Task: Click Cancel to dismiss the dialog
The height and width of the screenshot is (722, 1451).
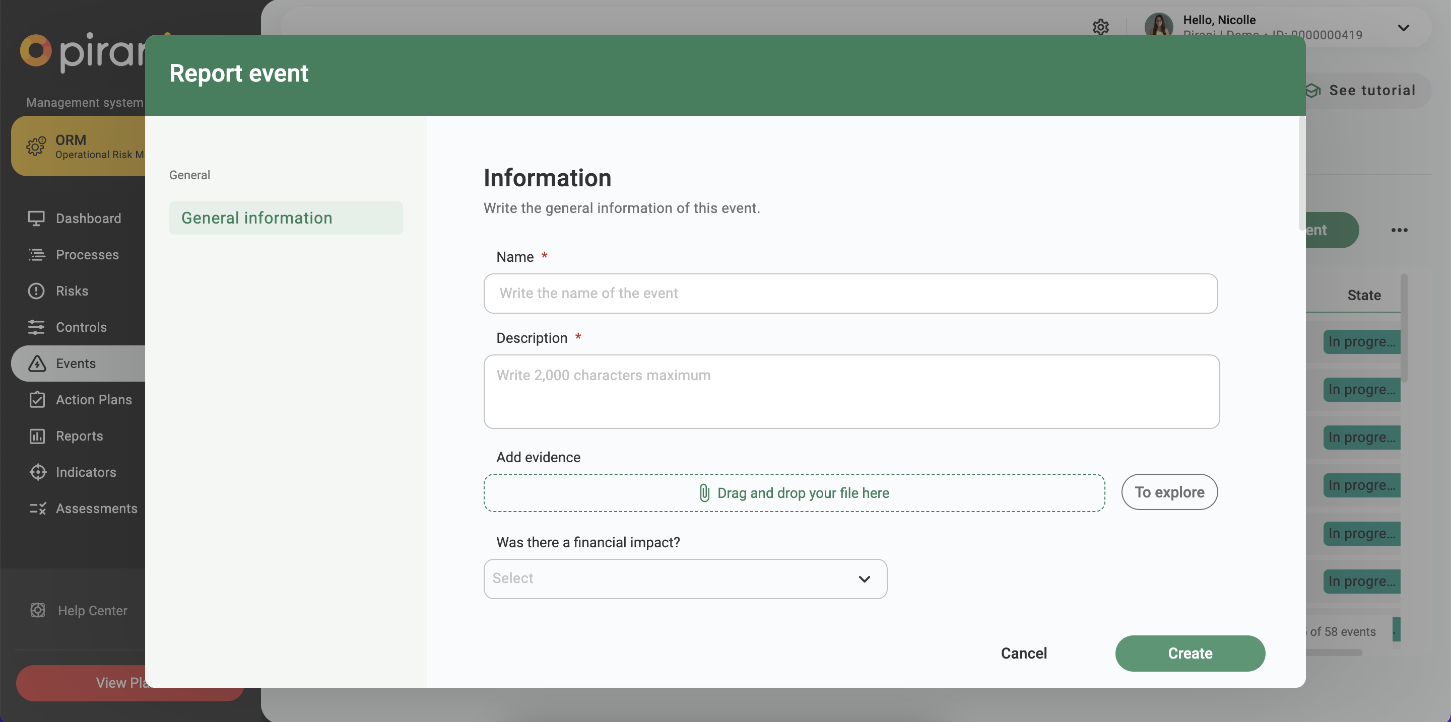Action: 1023,654
